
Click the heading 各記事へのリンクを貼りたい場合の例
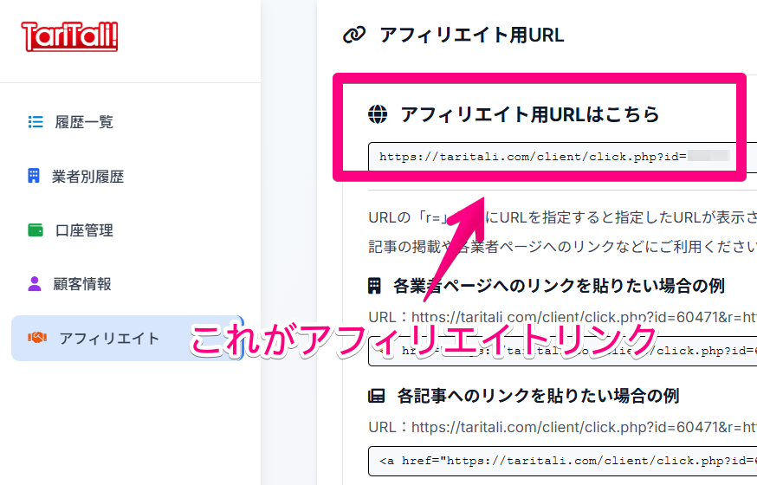pos(538,396)
